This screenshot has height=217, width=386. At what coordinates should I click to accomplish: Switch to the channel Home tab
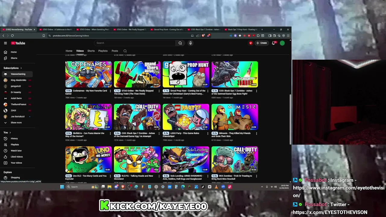pos(69,51)
